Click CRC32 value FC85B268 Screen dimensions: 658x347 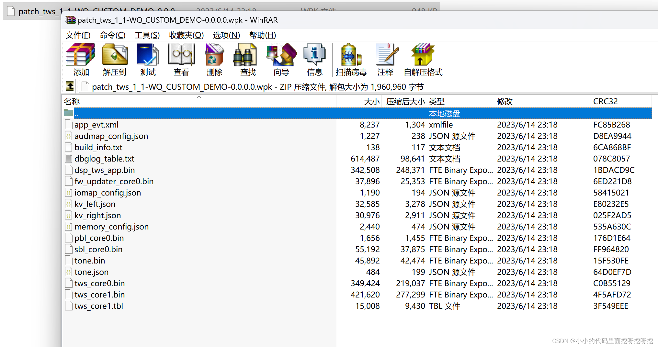click(x=611, y=125)
